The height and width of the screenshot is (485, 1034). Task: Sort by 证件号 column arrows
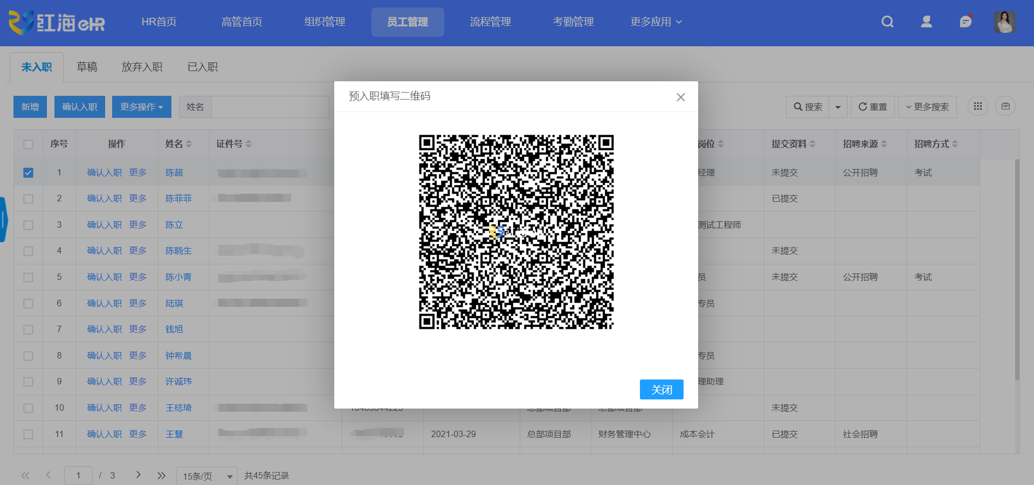click(249, 144)
